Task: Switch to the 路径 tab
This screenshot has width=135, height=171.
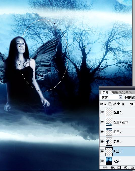Action: point(125,93)
